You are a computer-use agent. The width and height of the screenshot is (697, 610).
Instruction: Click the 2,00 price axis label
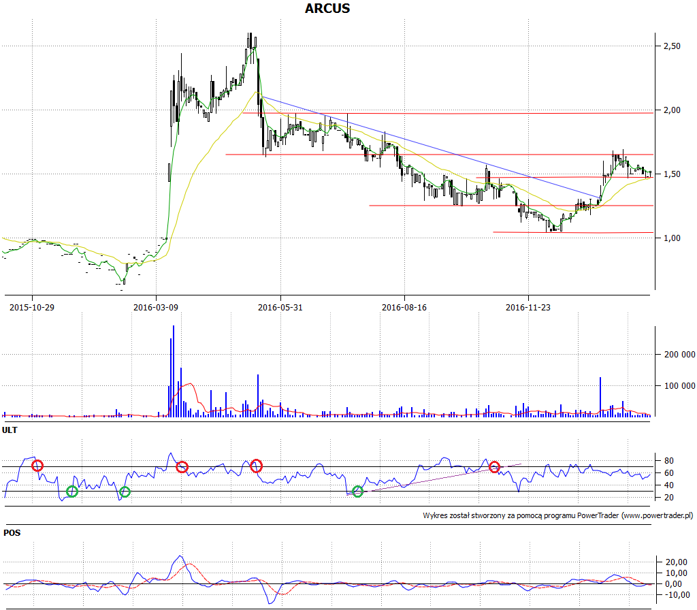672,110
